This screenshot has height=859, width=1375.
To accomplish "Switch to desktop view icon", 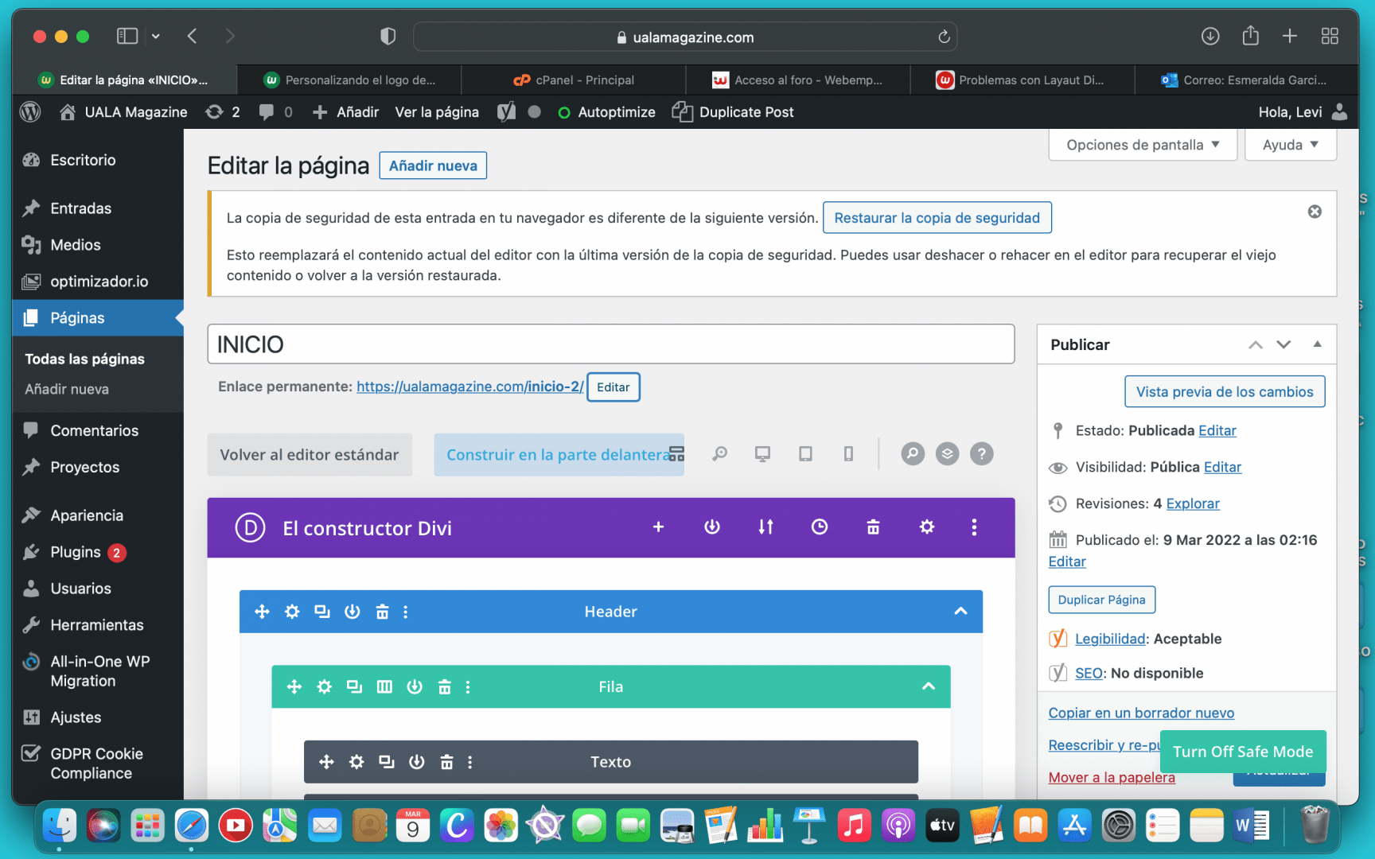I will click(762, 454).
